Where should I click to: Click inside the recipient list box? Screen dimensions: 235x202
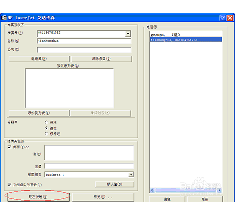click(70, 88)
